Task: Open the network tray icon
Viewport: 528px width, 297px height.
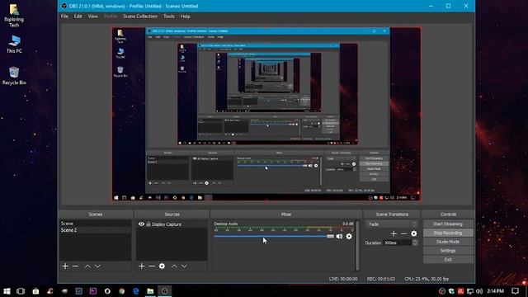Action: tap(470, 291)
